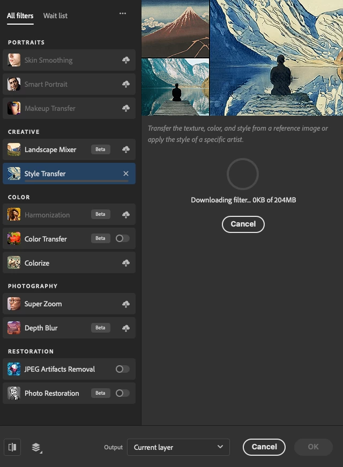The image size is (343, 467).
Task: Click the Makeup Transfer thumbnail icon
Action: [14, 108]
